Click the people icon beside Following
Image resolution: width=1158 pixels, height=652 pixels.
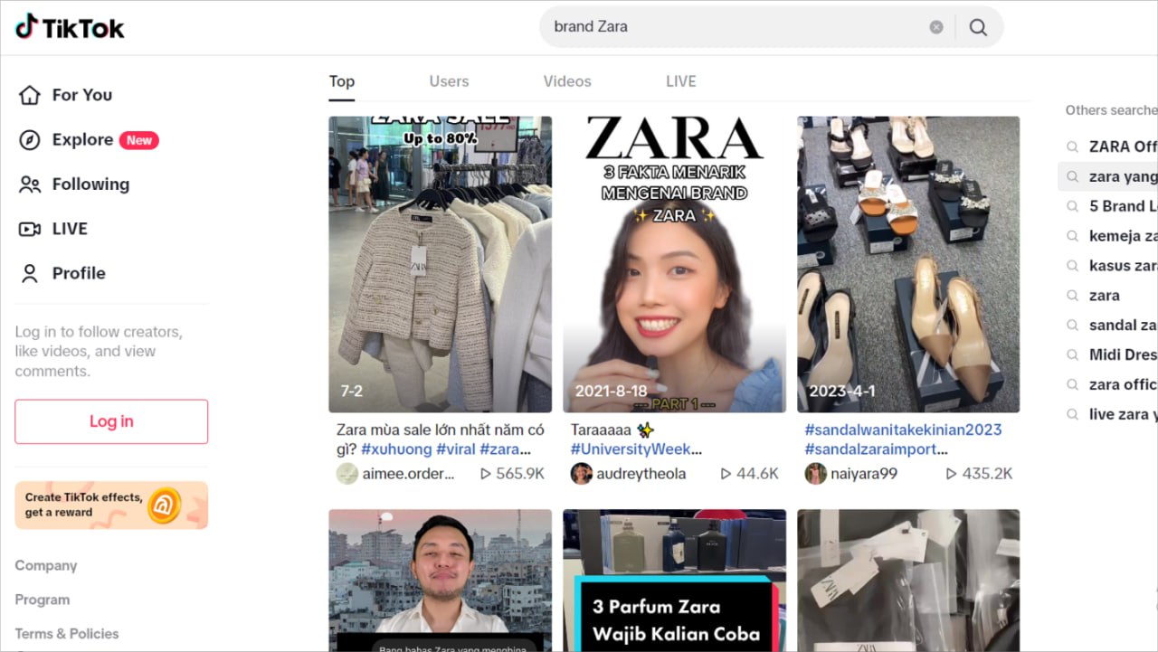click(x=30, y=184)
